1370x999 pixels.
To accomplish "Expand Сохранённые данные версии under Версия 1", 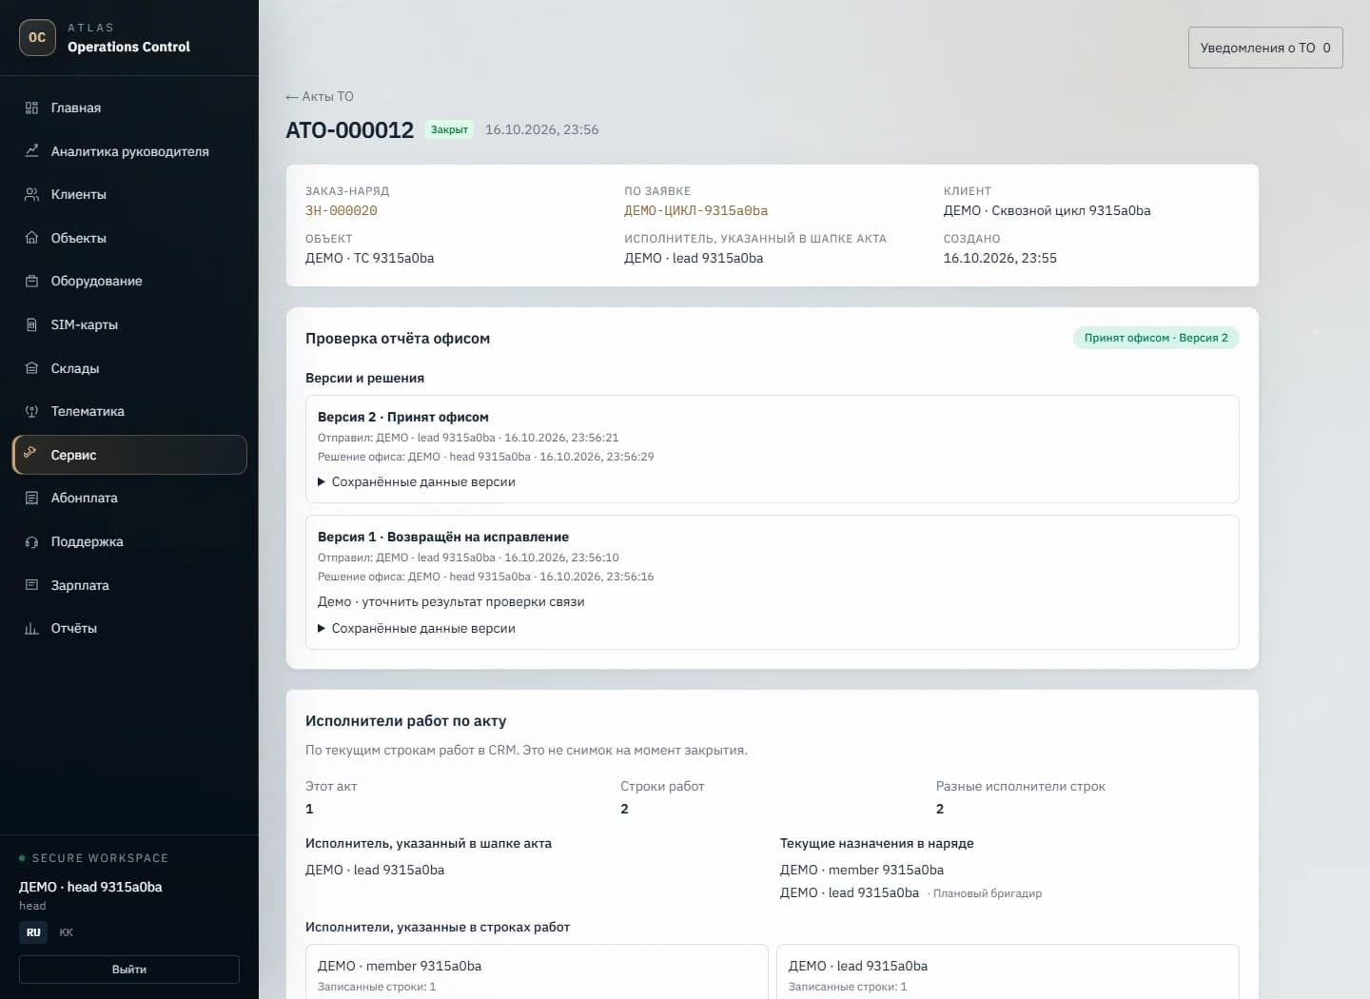I will click(417, 628).
